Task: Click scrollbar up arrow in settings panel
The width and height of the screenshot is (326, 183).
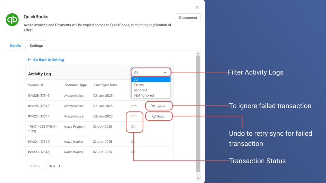Action: (198, 53)
